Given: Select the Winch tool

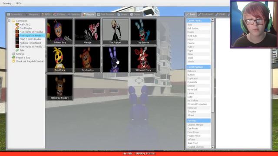Looking at the screenshot, I should pyautogui.click(x=199, y=62).
